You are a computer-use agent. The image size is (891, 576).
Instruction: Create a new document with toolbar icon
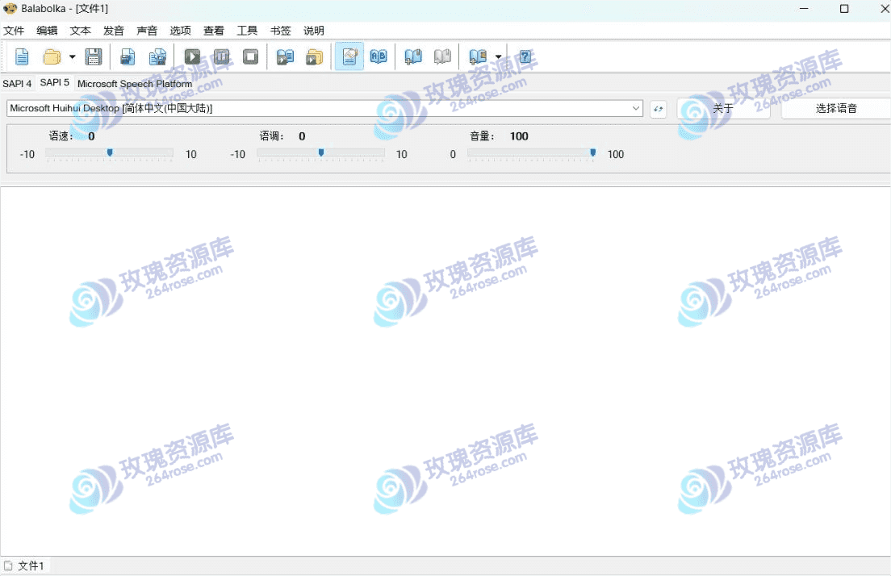click(22, 56)
